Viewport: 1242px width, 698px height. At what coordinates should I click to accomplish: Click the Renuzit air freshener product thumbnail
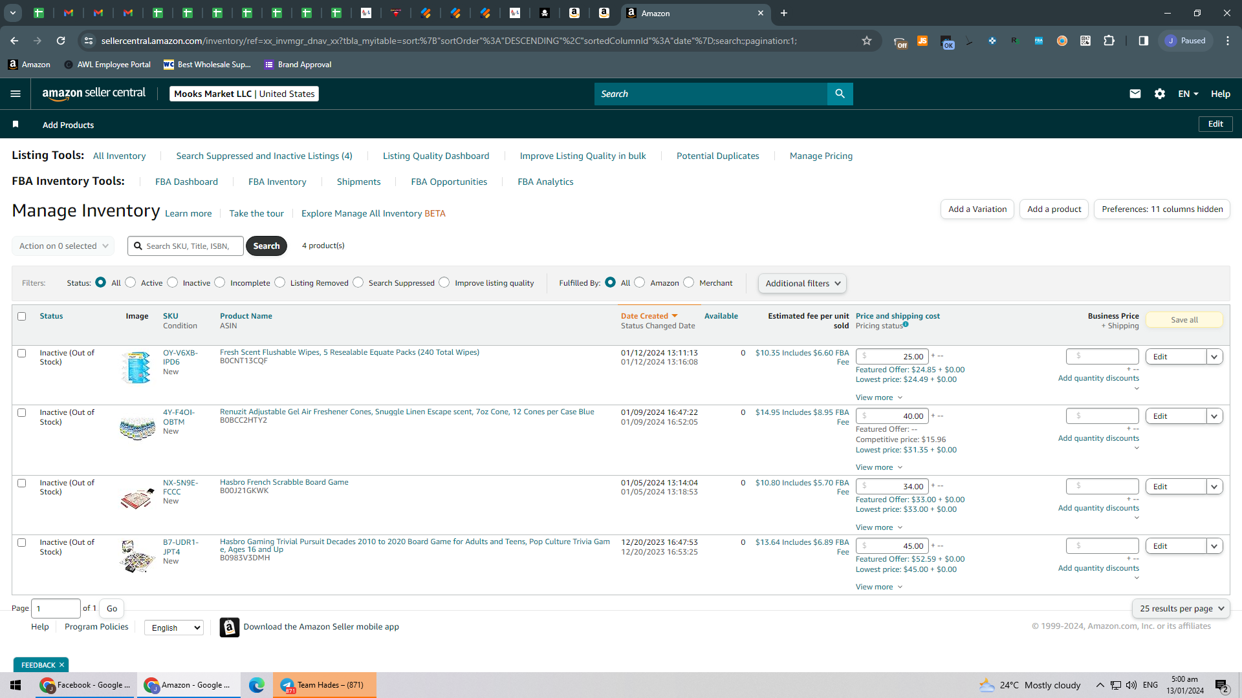[x=137, y=427]
